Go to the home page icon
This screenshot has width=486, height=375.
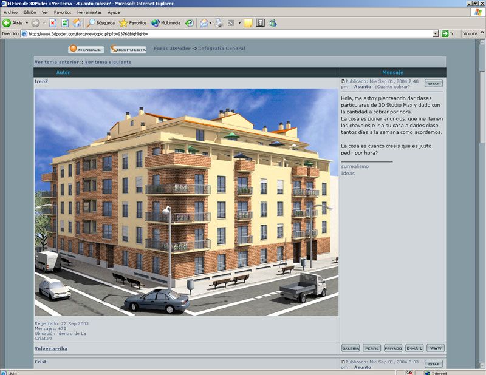77,23
